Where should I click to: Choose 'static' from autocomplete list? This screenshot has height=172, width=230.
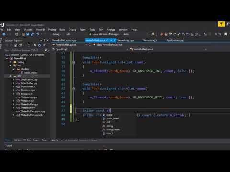pos(109,115)
